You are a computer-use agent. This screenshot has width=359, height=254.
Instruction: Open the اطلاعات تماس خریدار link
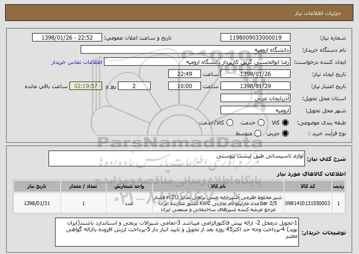tap(77, 62)
